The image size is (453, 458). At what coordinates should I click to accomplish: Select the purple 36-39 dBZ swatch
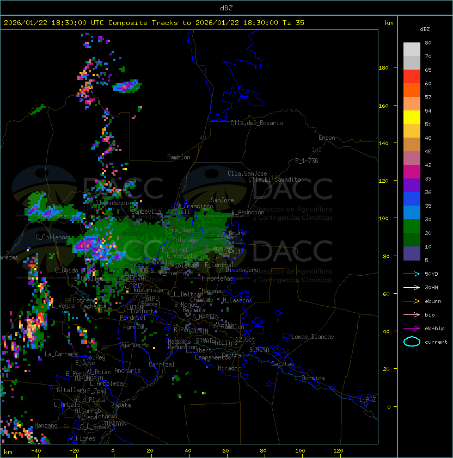412,185
